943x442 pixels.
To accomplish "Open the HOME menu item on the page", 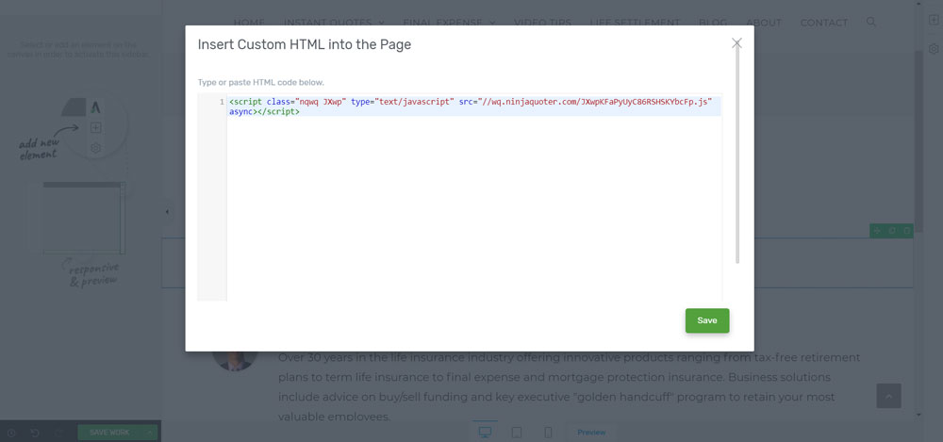I will (x=249, y=23).
